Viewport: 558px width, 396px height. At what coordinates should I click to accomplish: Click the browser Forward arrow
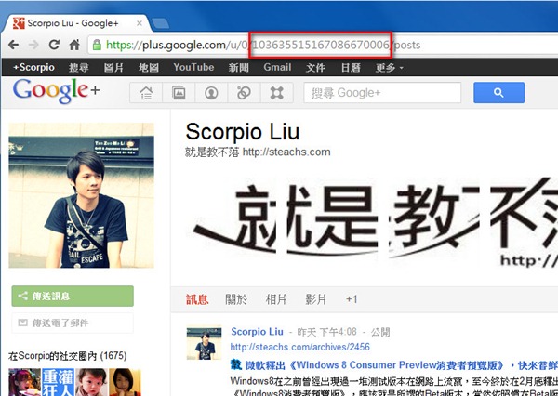pyautogui.click(x=33, y=45)
